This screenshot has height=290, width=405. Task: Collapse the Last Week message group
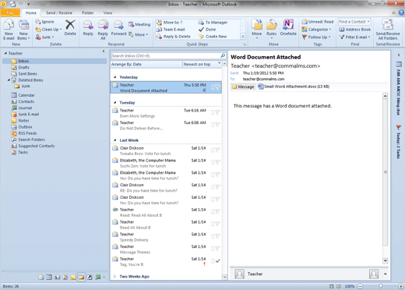pos(114,140)
